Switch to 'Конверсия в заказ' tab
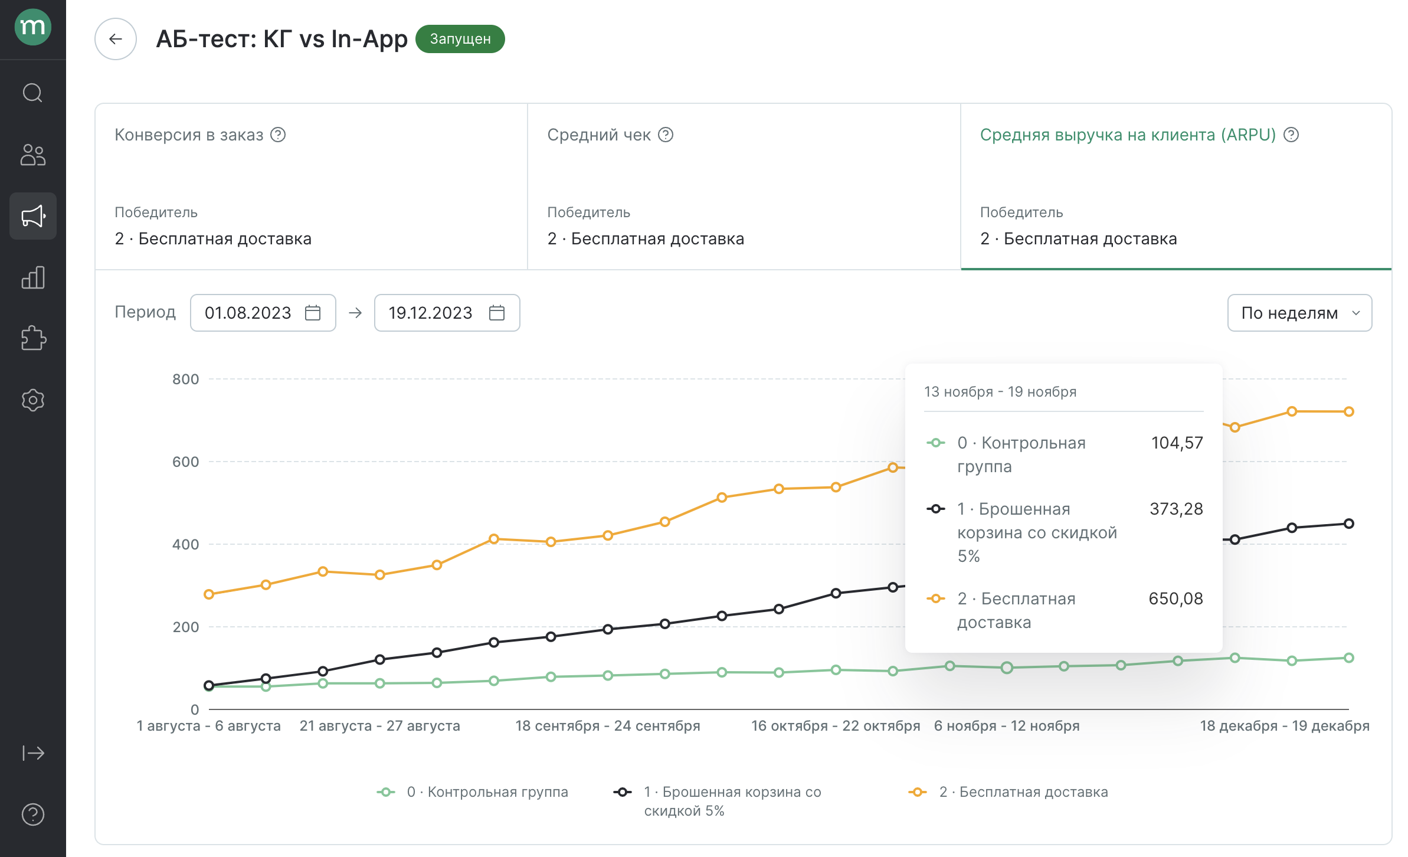The image size is (1408, 857). point(312,187)
